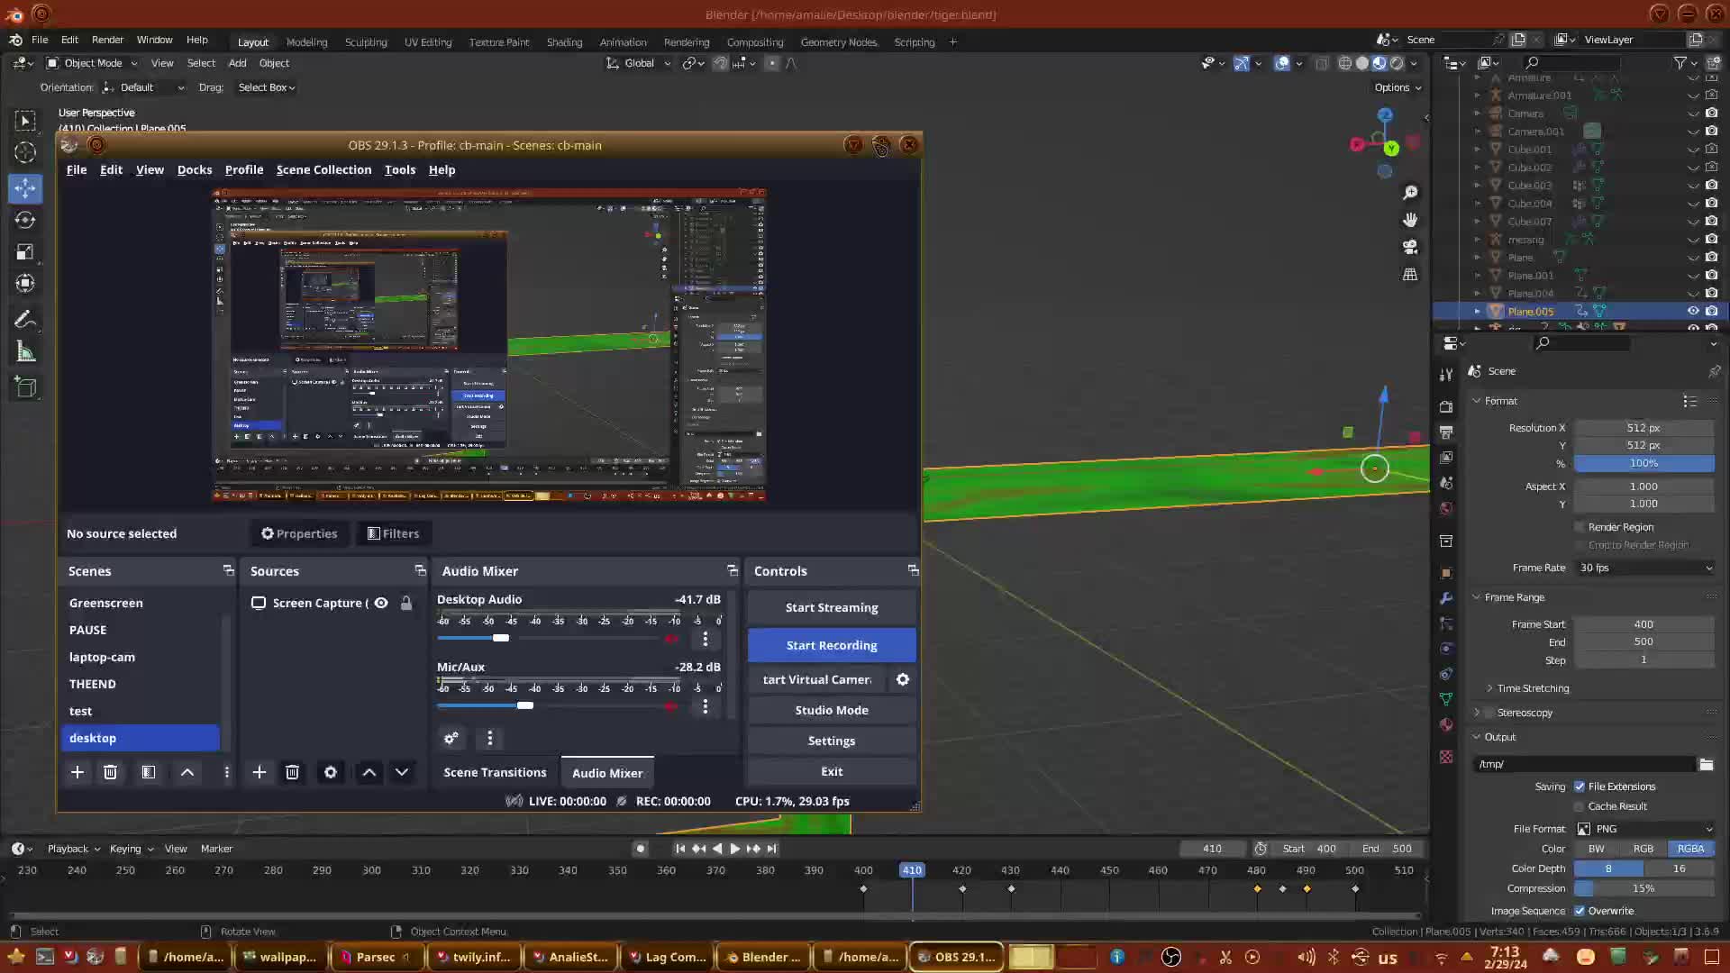Select the Rotate tool in Blender toolbar
The width and height of the screenshot is (1730, 973).
click(25, 220)
